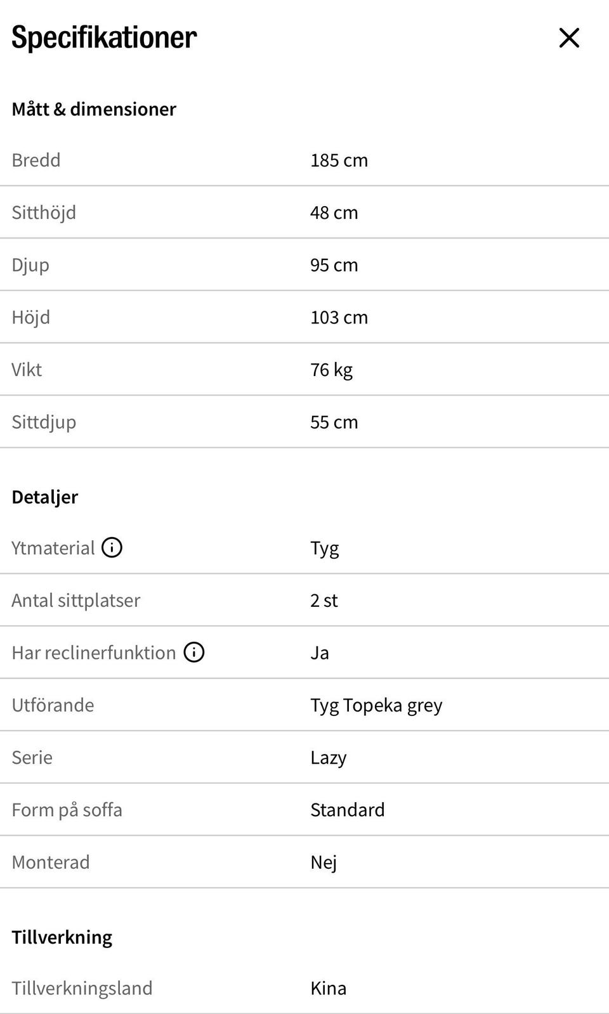Click the Höjd 103 cm value
This screenshot has height=1014, width=609.
click(339, 317)
